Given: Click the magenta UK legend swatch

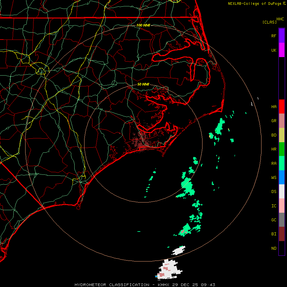Looking at the screenshot, I should pos(282,50).
